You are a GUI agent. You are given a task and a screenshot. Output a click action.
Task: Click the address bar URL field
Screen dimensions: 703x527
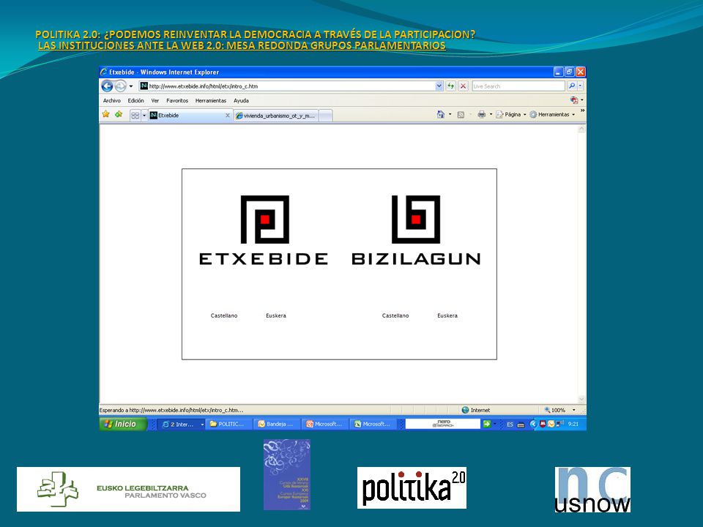[287, 86]
